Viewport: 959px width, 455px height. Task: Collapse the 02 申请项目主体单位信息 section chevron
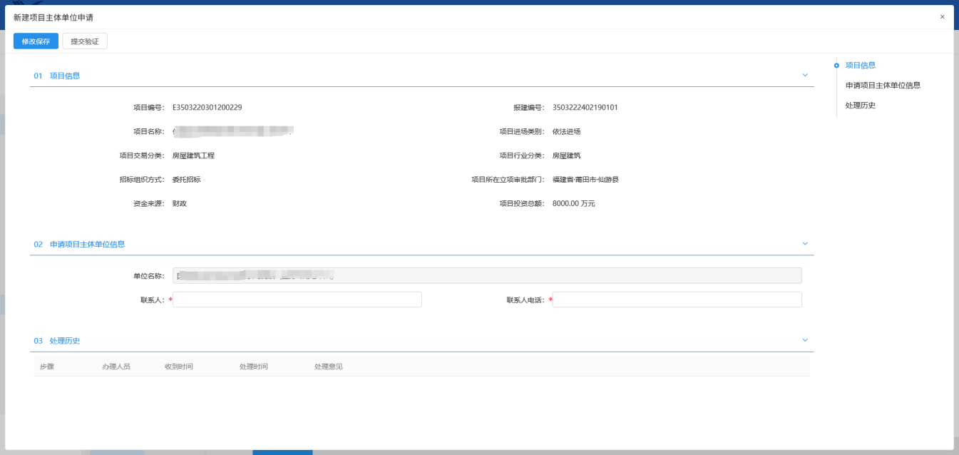coord(805,244)
